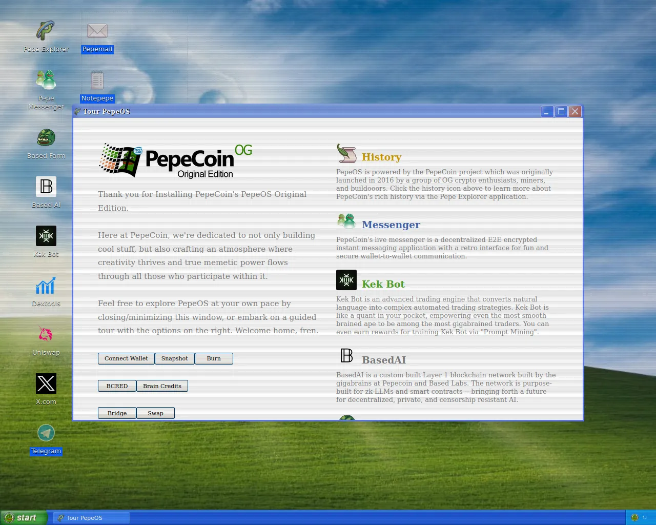Click the Messenger people icon in the tour
This screenshot has width=656, height=525.
[x=346, y=221]
